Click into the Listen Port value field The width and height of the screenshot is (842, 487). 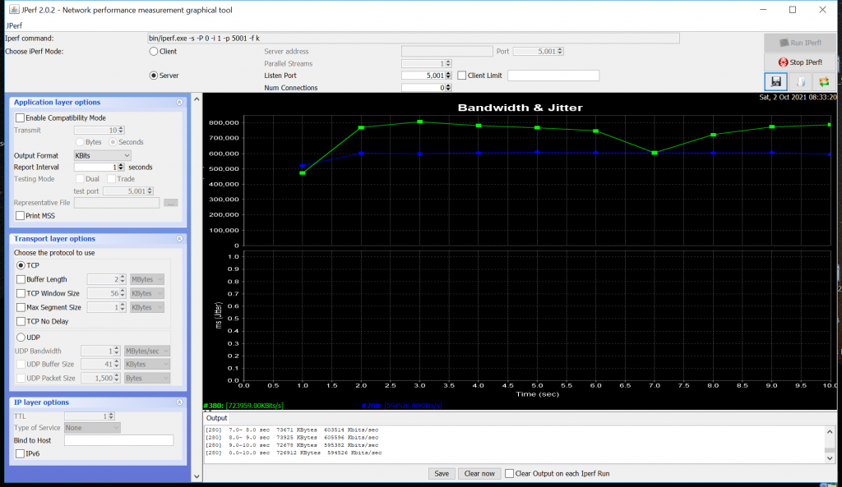coord(423,76)
